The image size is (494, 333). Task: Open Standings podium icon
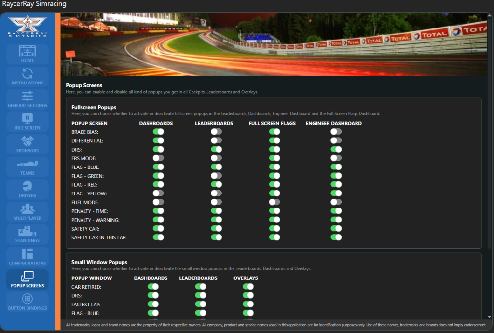27,231
